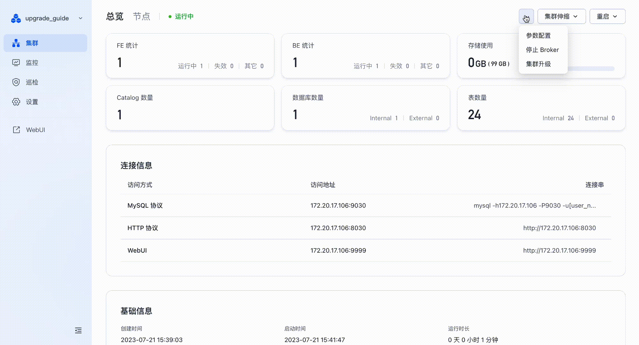This screenshot has height=345, width=639.
Task: Click the cluster icon in sidebar
Action: pos(16,43)
